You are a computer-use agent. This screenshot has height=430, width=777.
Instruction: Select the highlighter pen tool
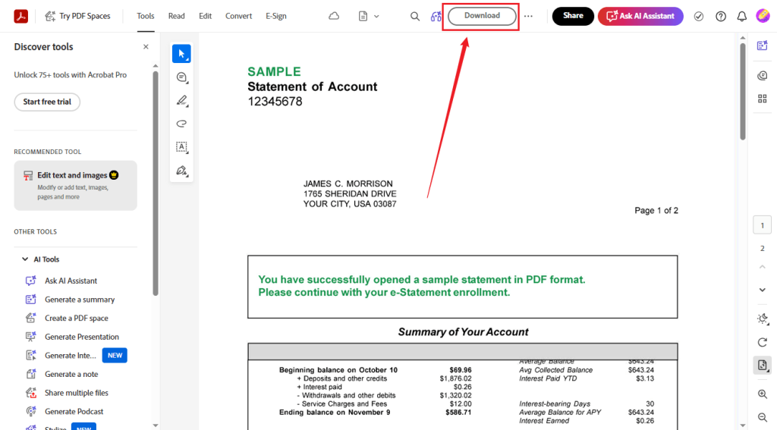pyautogui.click(x=181, y=101)
